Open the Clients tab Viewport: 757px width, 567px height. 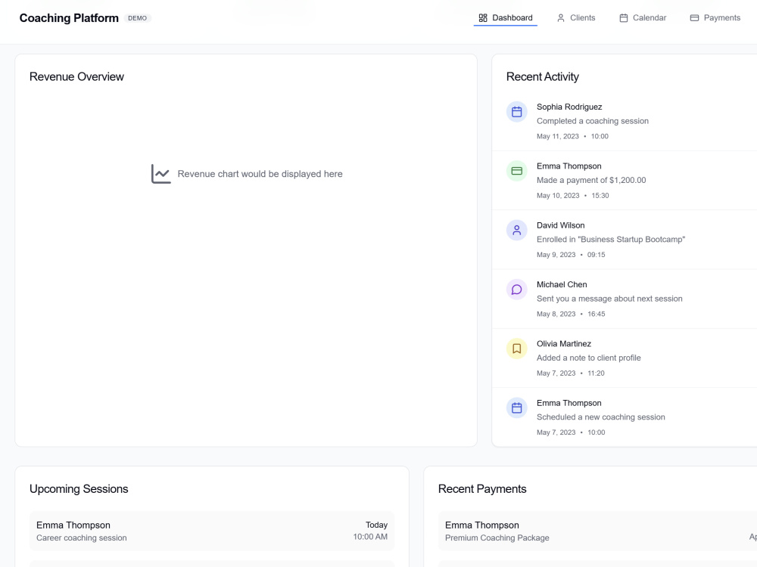point(576,18)
